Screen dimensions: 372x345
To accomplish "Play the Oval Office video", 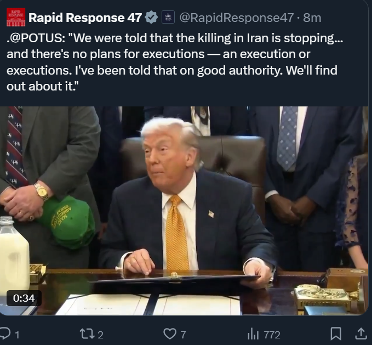I will [x=184, y=211].
